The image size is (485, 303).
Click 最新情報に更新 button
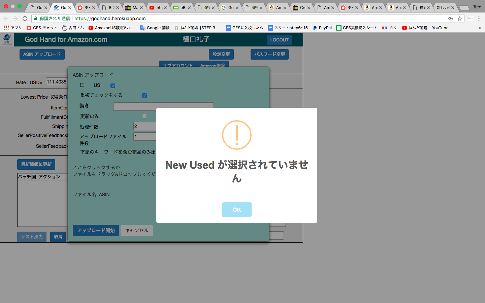click(36, 164)
